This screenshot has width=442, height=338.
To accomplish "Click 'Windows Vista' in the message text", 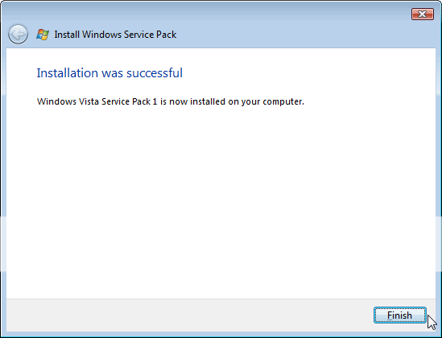I will point(68,101).
